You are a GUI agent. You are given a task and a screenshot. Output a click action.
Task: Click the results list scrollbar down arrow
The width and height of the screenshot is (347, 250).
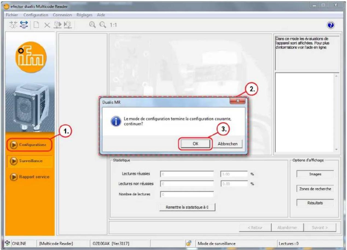[x=336, y=149]
